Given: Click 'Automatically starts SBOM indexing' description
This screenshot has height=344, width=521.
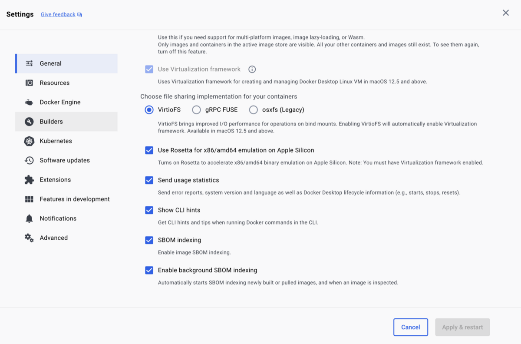Looking at the screenshot, I should pyautogui.click(x=278, y=282).
